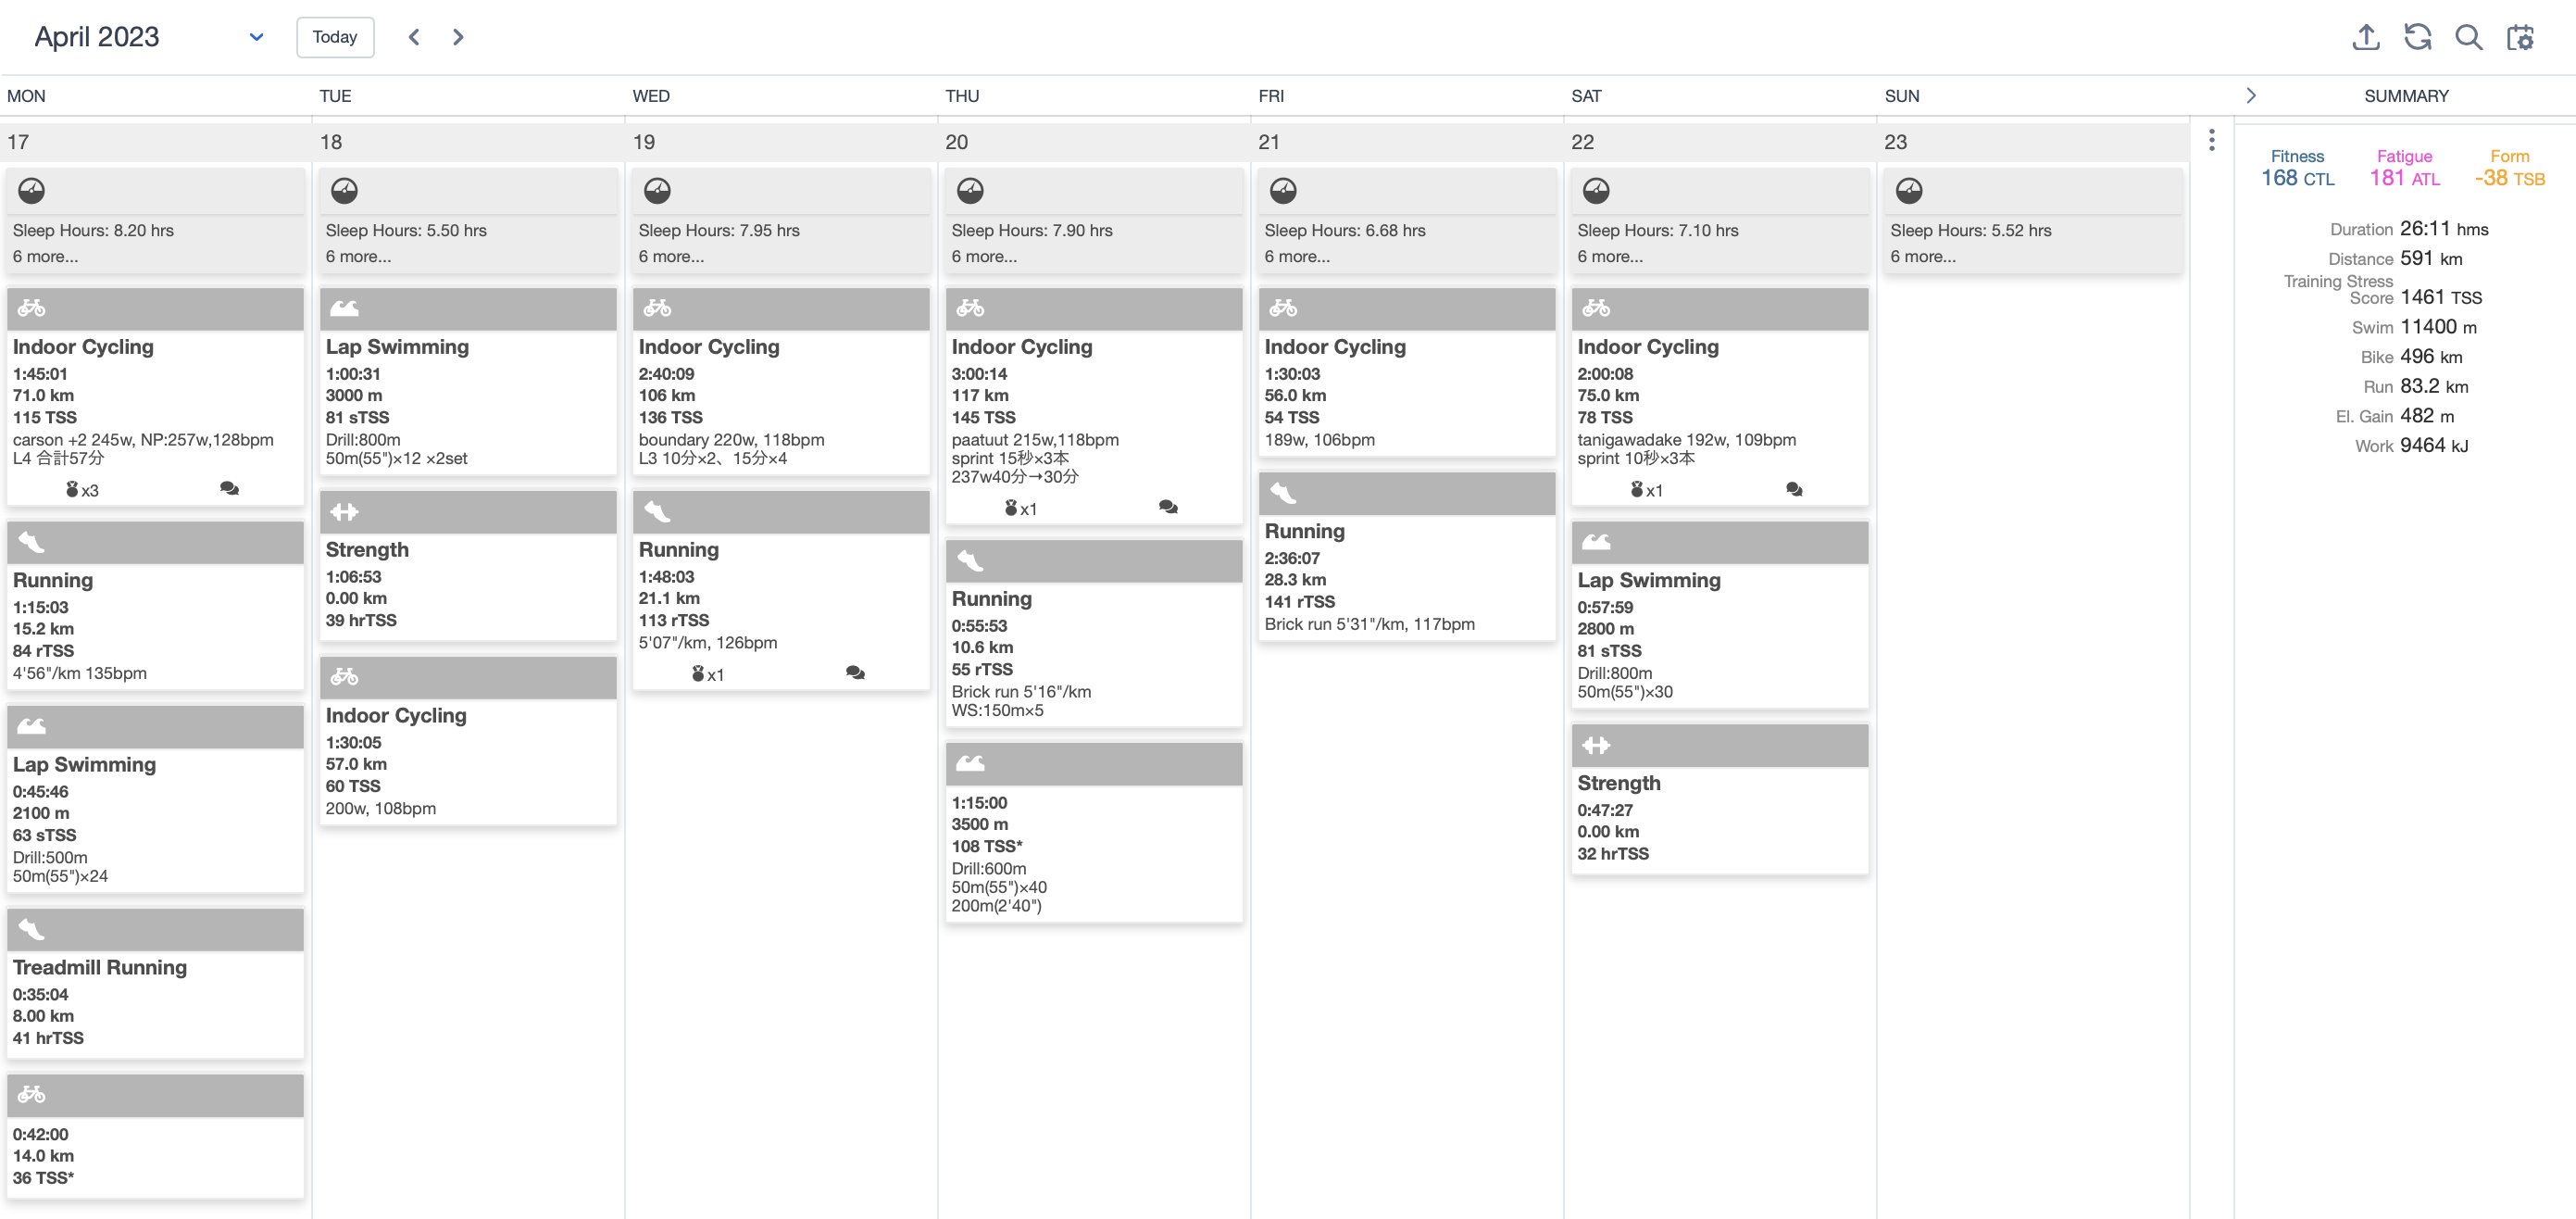Click the MON column header
The height and width of the screenshot is (1219, 2576).
(x=26, y=96)
